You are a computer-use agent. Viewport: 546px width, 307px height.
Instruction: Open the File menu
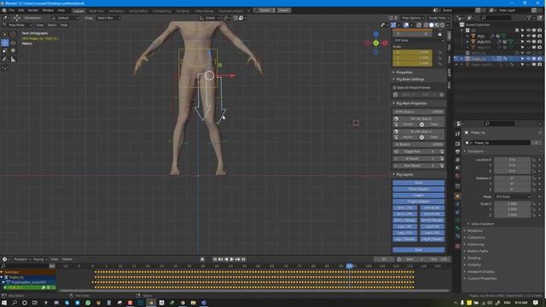click(11, 10)
